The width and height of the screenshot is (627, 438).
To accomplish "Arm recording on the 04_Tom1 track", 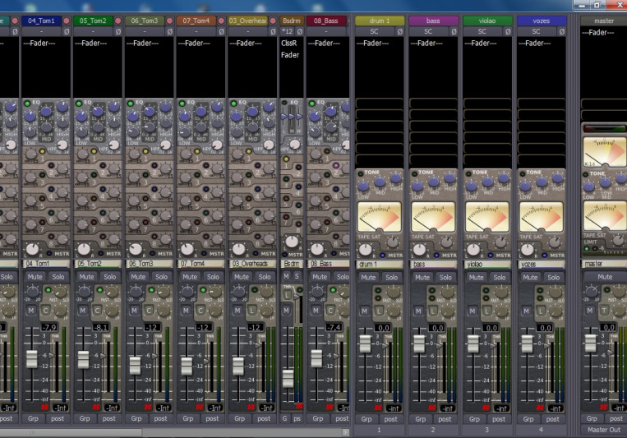I will click(x=67, y=21).
